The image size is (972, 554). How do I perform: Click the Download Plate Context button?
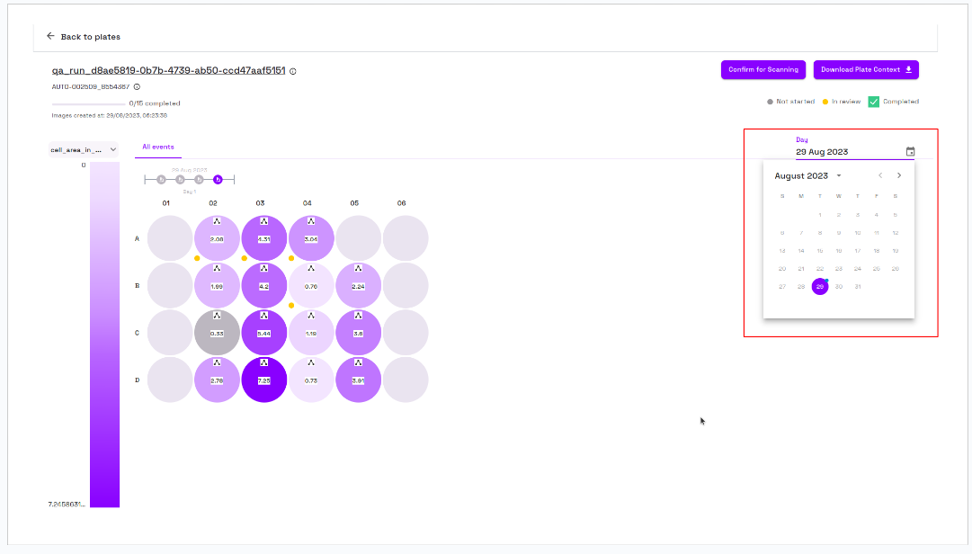[x=865, y=69]
